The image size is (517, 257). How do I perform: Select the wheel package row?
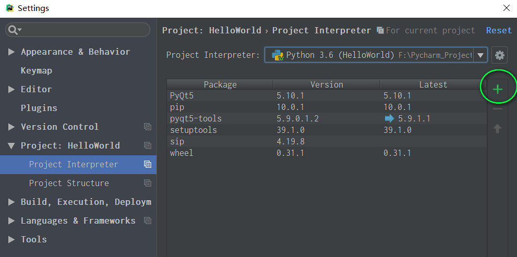click(x=327, y=153)
